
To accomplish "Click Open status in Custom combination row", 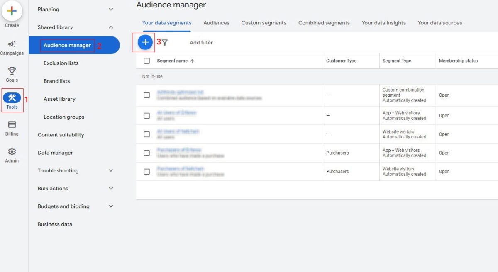I will pyautogui.click(x=444, y=95).
